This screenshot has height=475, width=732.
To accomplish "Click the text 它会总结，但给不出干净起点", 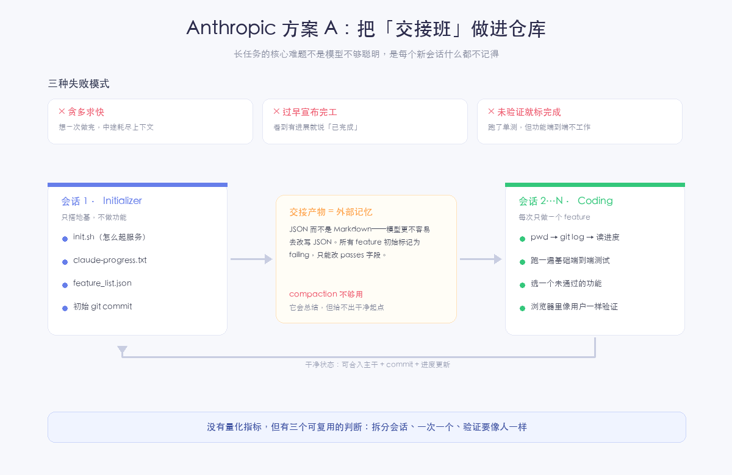I will click(x=337, y=308).
